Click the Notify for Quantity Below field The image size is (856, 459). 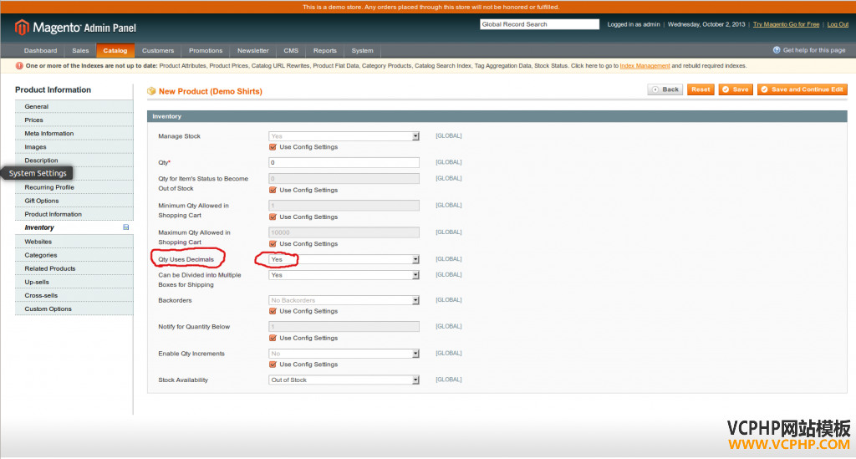344,327
